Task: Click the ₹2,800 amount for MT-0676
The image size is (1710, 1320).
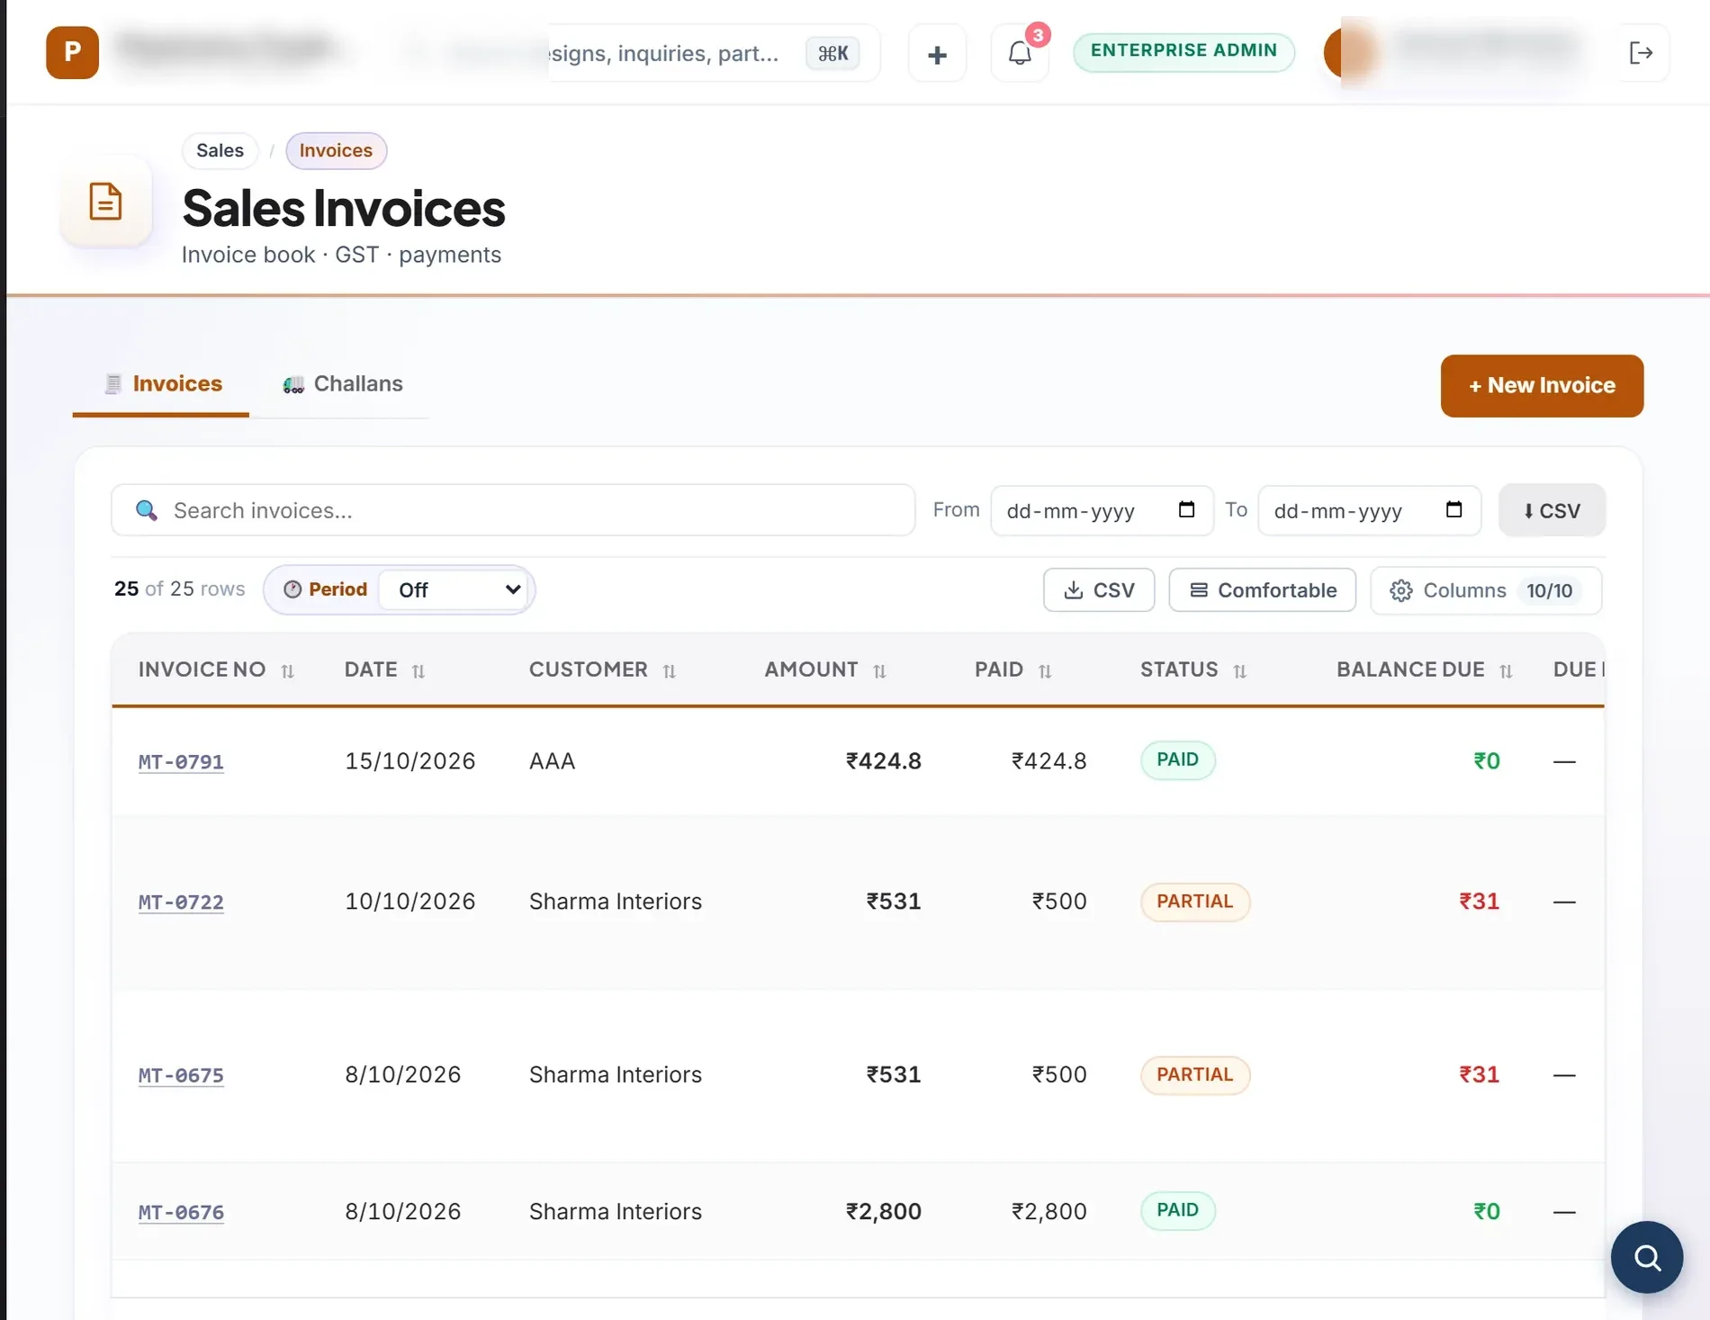Action: tap(883, 1212)
